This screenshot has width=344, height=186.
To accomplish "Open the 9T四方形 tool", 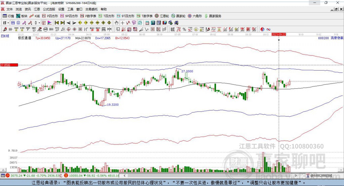I will (x=126, y=16).
